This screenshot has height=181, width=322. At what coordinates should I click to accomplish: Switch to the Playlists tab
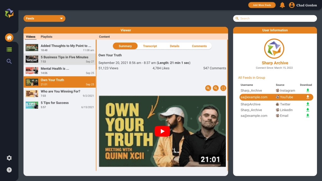click(46, 37)
